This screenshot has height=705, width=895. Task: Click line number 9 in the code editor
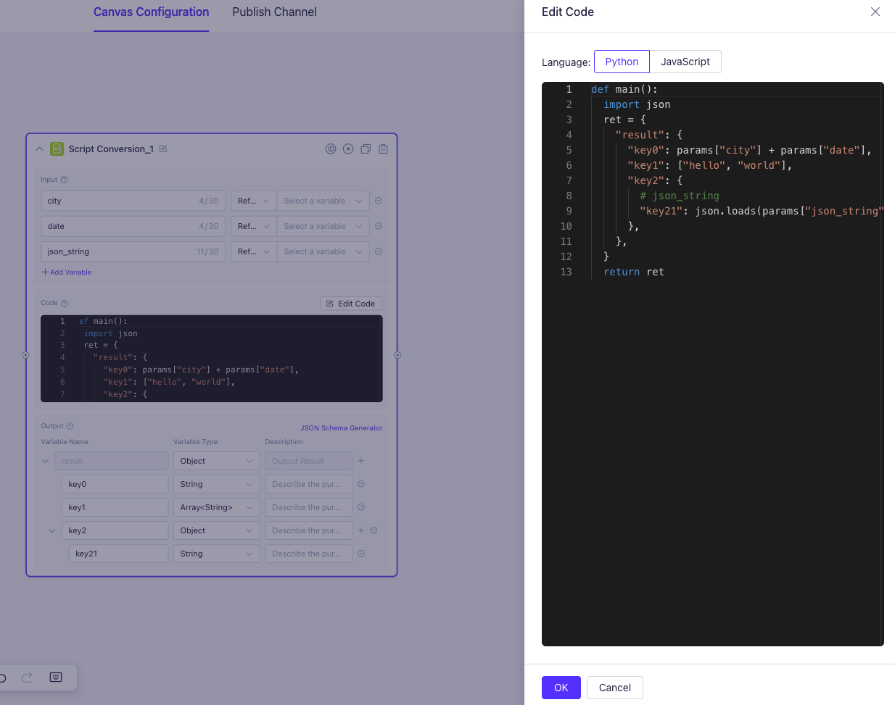[x=569, y=211]
